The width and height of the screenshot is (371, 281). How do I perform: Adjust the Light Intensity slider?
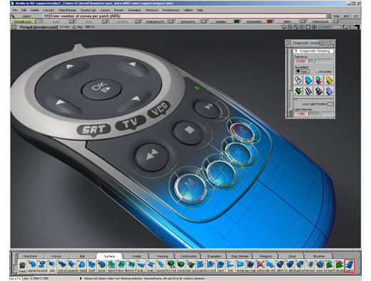[x=320, y=114]
